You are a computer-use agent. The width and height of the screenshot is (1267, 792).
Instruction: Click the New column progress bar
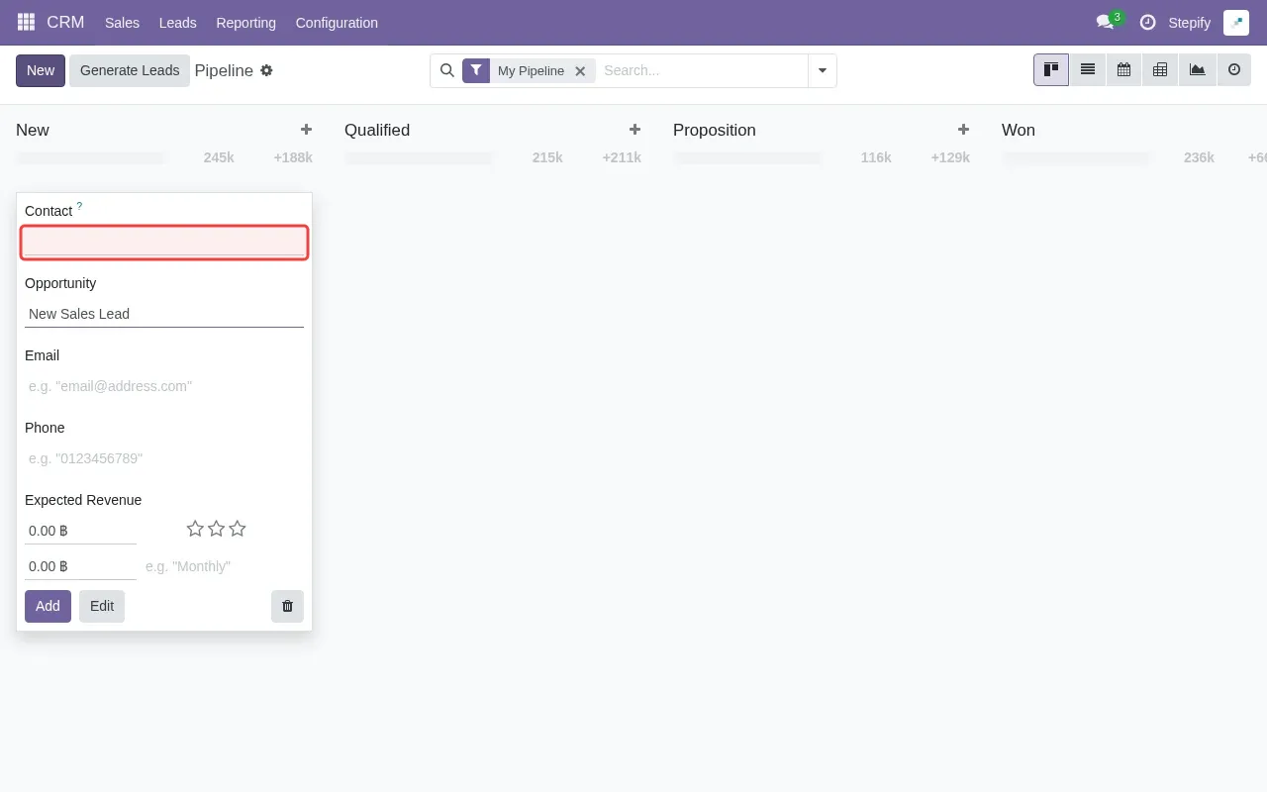[x=91, y=156]
